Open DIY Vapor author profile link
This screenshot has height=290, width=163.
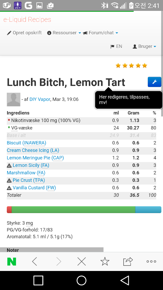[x=40, y=99]
